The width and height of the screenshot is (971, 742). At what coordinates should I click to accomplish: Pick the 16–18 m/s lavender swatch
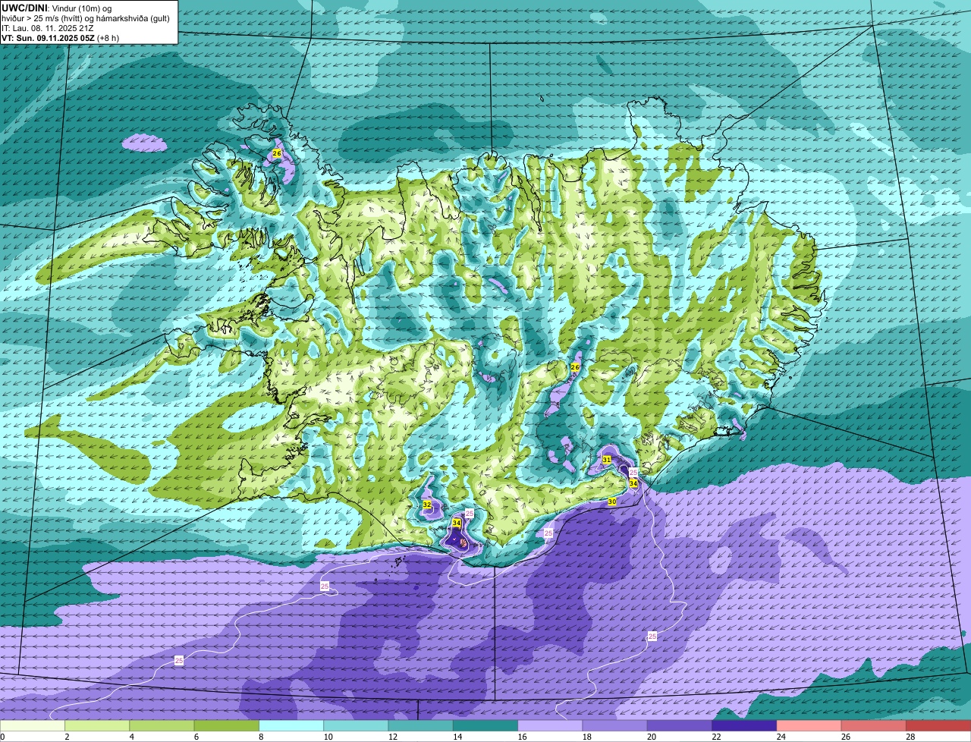[x=550, y=726]
